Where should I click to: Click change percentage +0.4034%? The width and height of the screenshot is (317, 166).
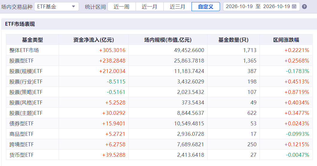(297, 103)
